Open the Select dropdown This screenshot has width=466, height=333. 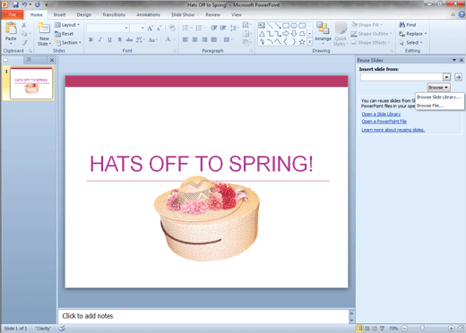pyautogui.click(x=411, y=43)
